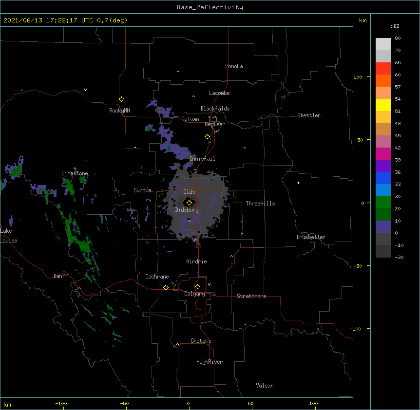The image size is (420, 410).
Task: Click the asterisk marker east of RedDeer
Action: 245,148
